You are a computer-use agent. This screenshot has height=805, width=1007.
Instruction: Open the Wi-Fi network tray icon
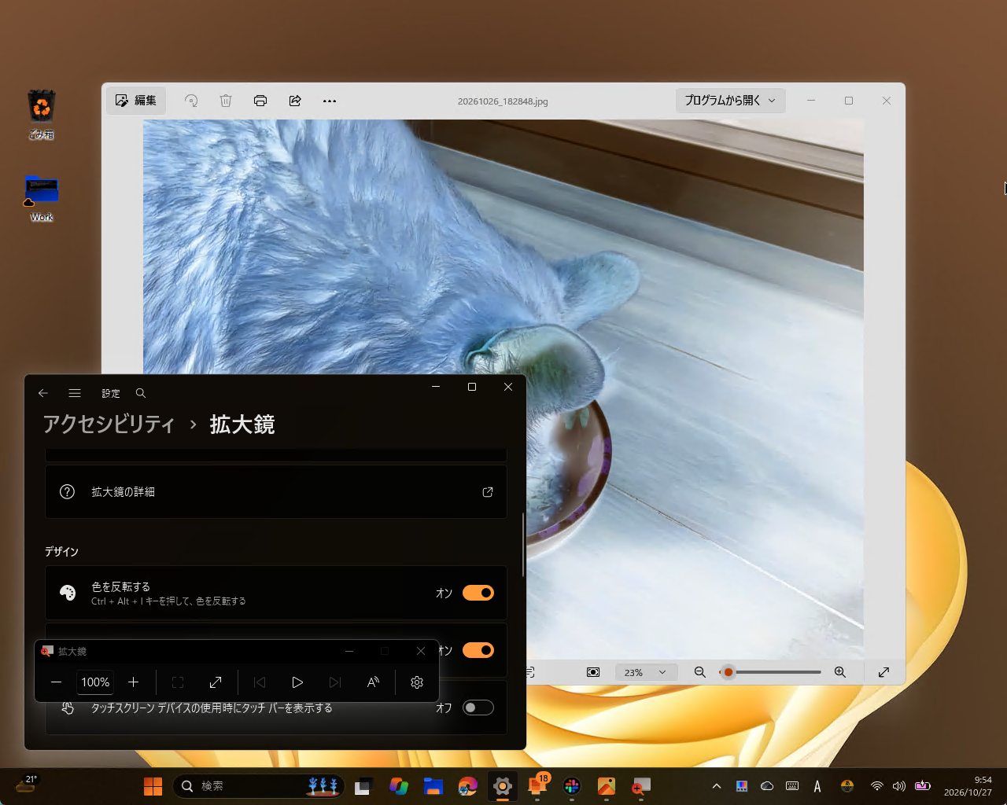pyautogui.click(x=876, y=786)
